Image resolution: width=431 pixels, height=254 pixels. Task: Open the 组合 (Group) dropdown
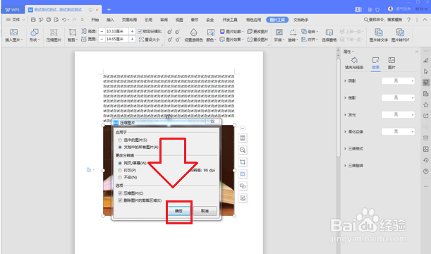[310, 32]
